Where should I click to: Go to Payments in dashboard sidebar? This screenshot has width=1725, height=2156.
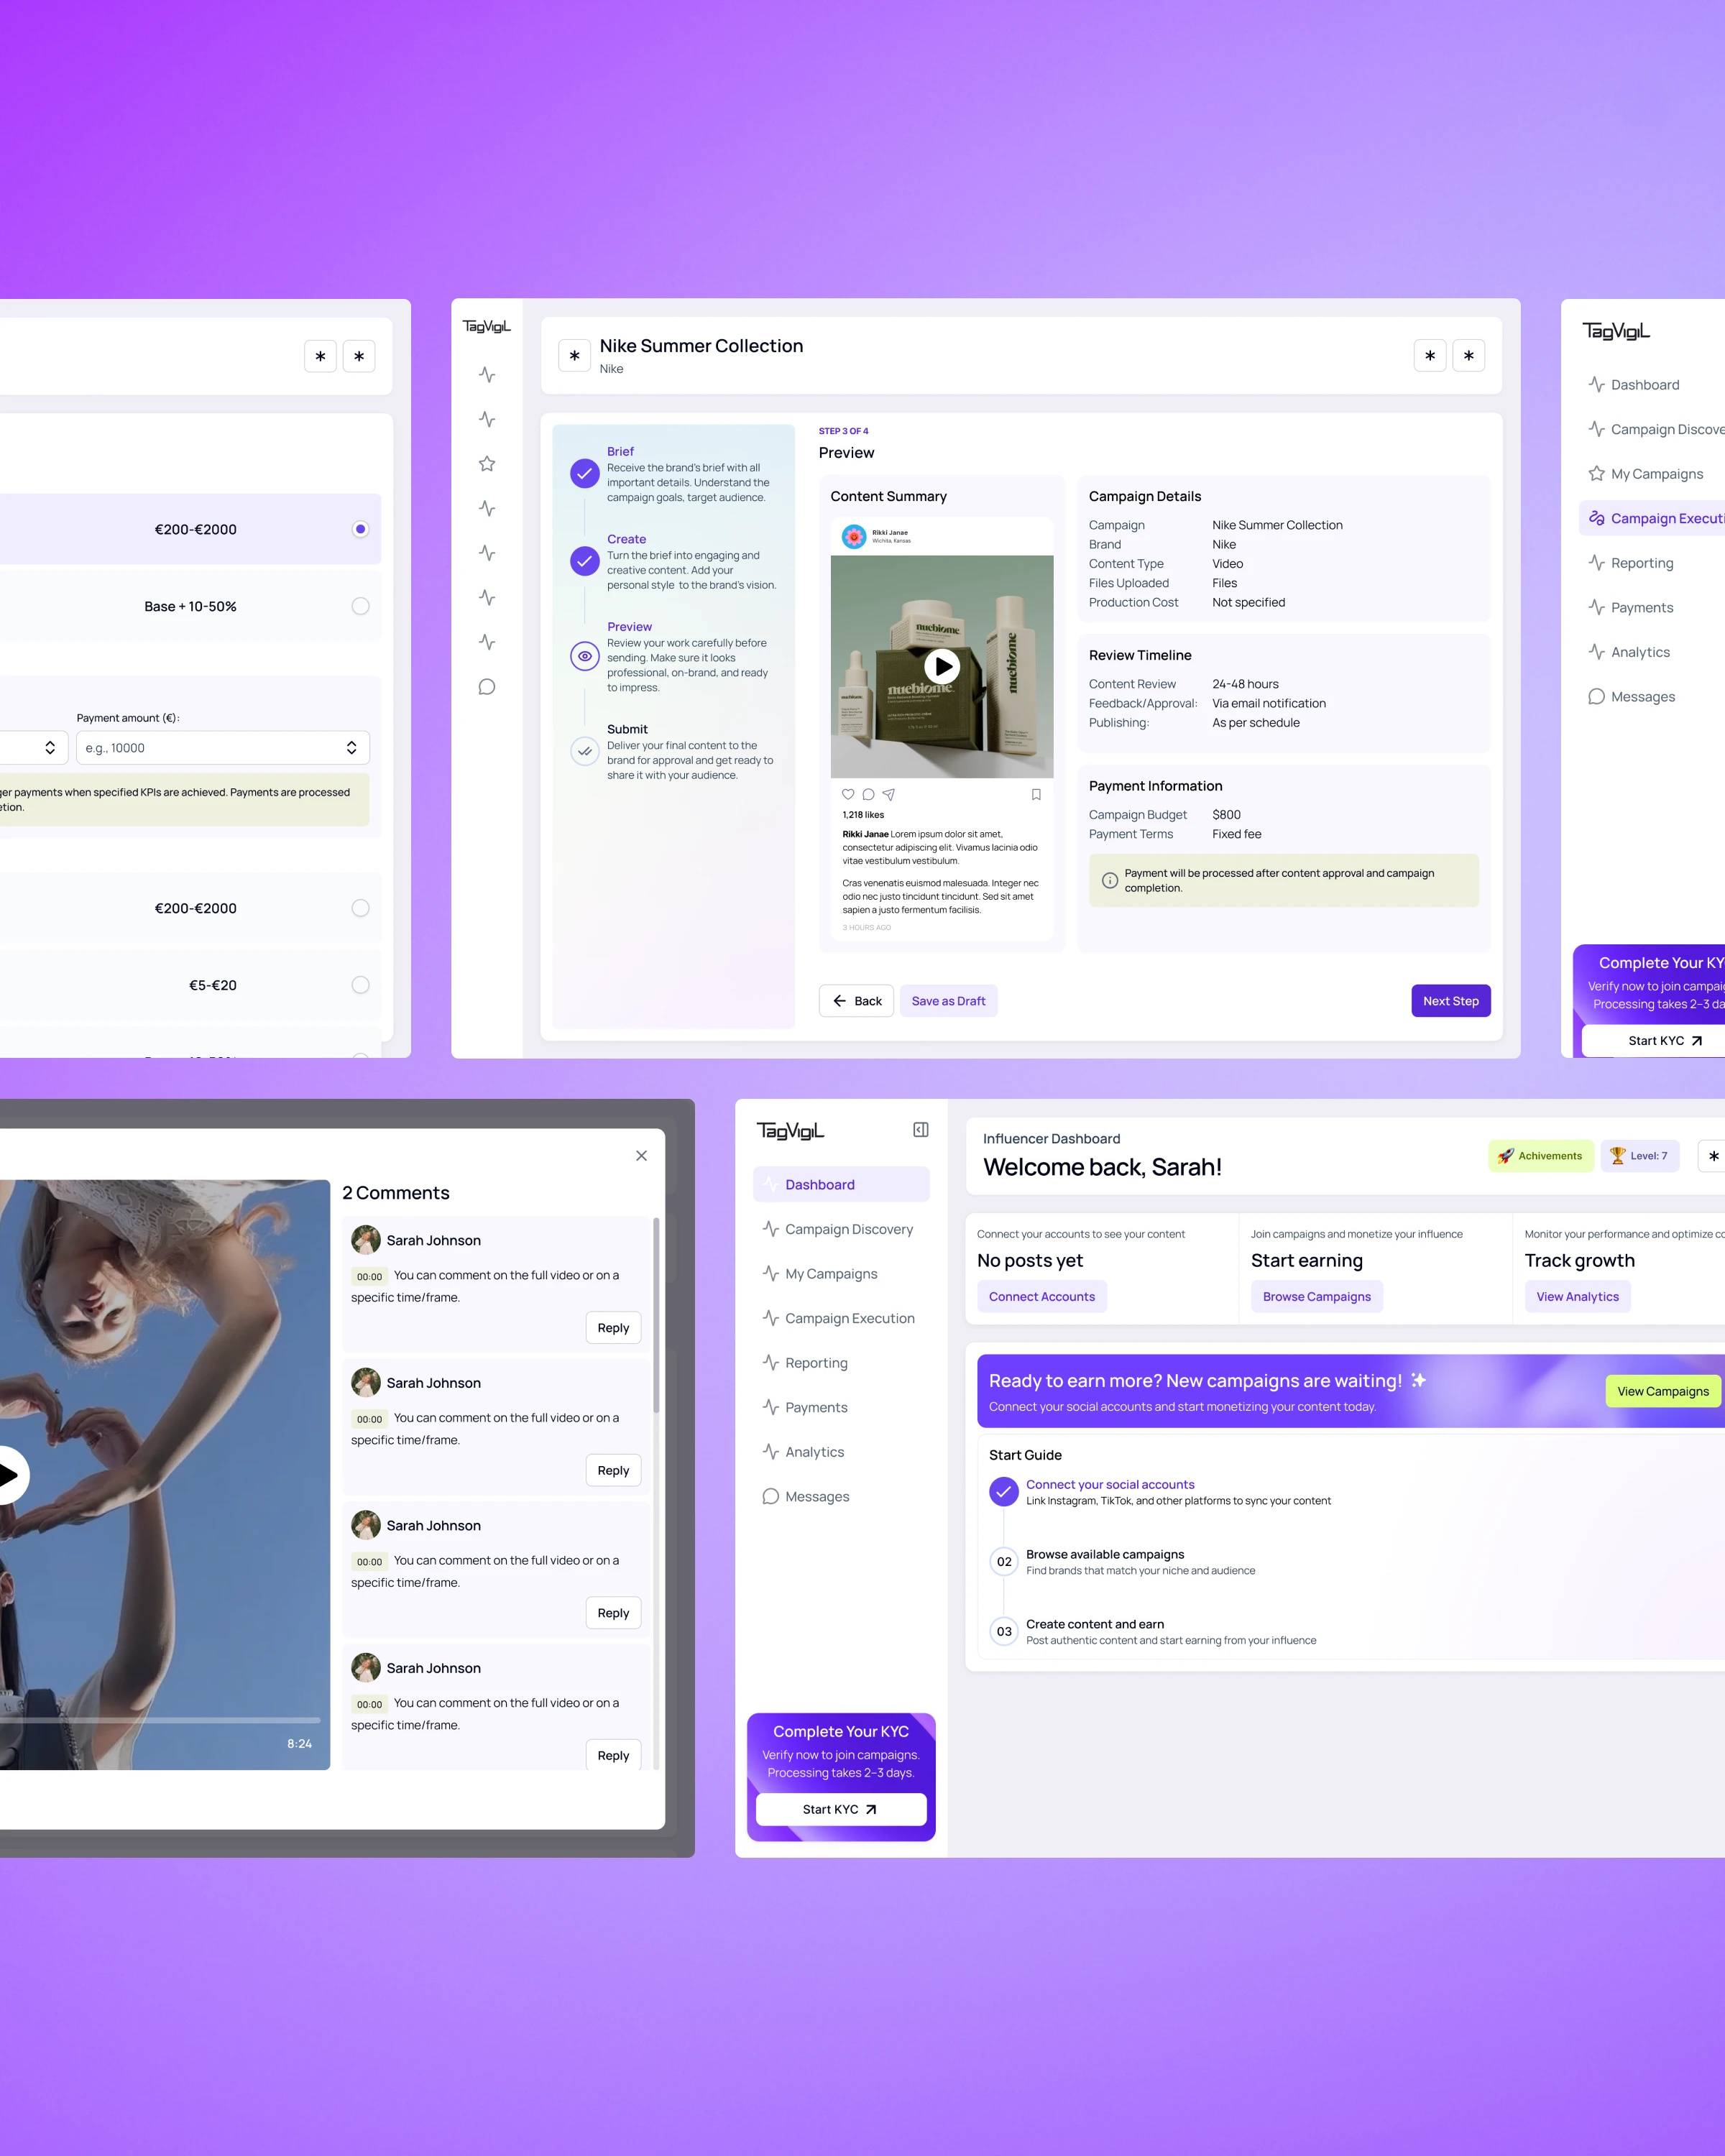(x=815, y=1407)
